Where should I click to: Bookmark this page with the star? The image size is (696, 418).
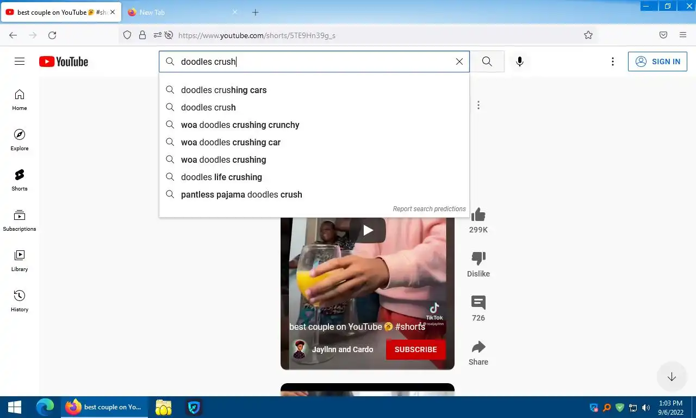click(x=588, y=35)
